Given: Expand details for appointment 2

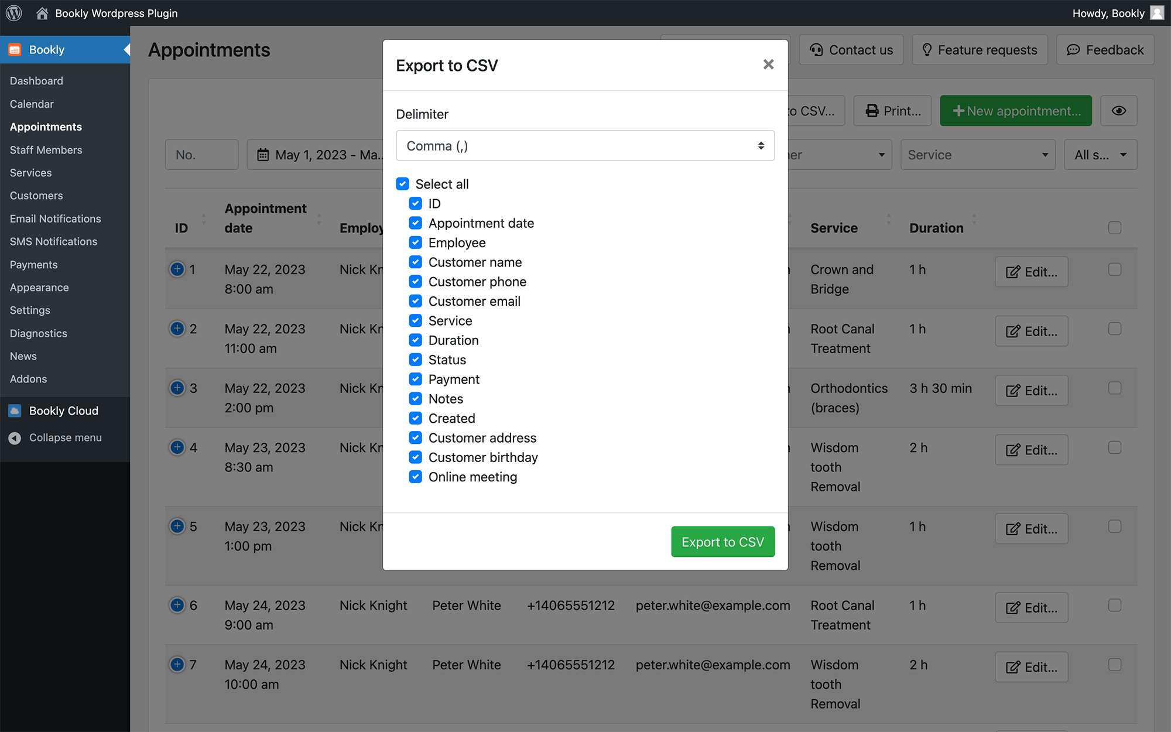Looking at the screenshot, I should click(x=177, y=329).
